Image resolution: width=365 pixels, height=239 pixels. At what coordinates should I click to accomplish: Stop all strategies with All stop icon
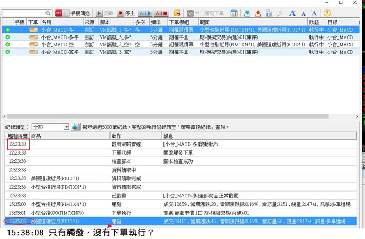[161, 13]
